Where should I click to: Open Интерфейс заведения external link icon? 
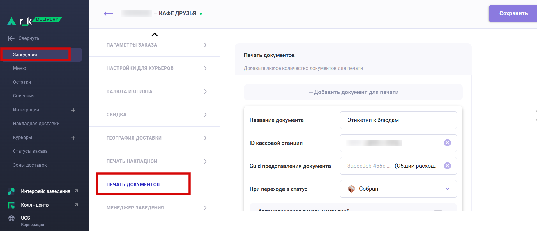(x=76, y=191)
